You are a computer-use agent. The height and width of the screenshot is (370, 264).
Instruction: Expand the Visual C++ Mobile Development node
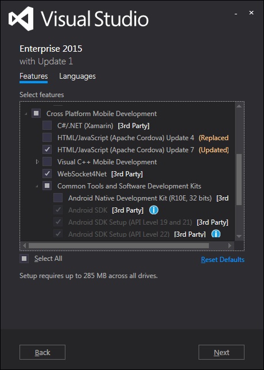37,162
